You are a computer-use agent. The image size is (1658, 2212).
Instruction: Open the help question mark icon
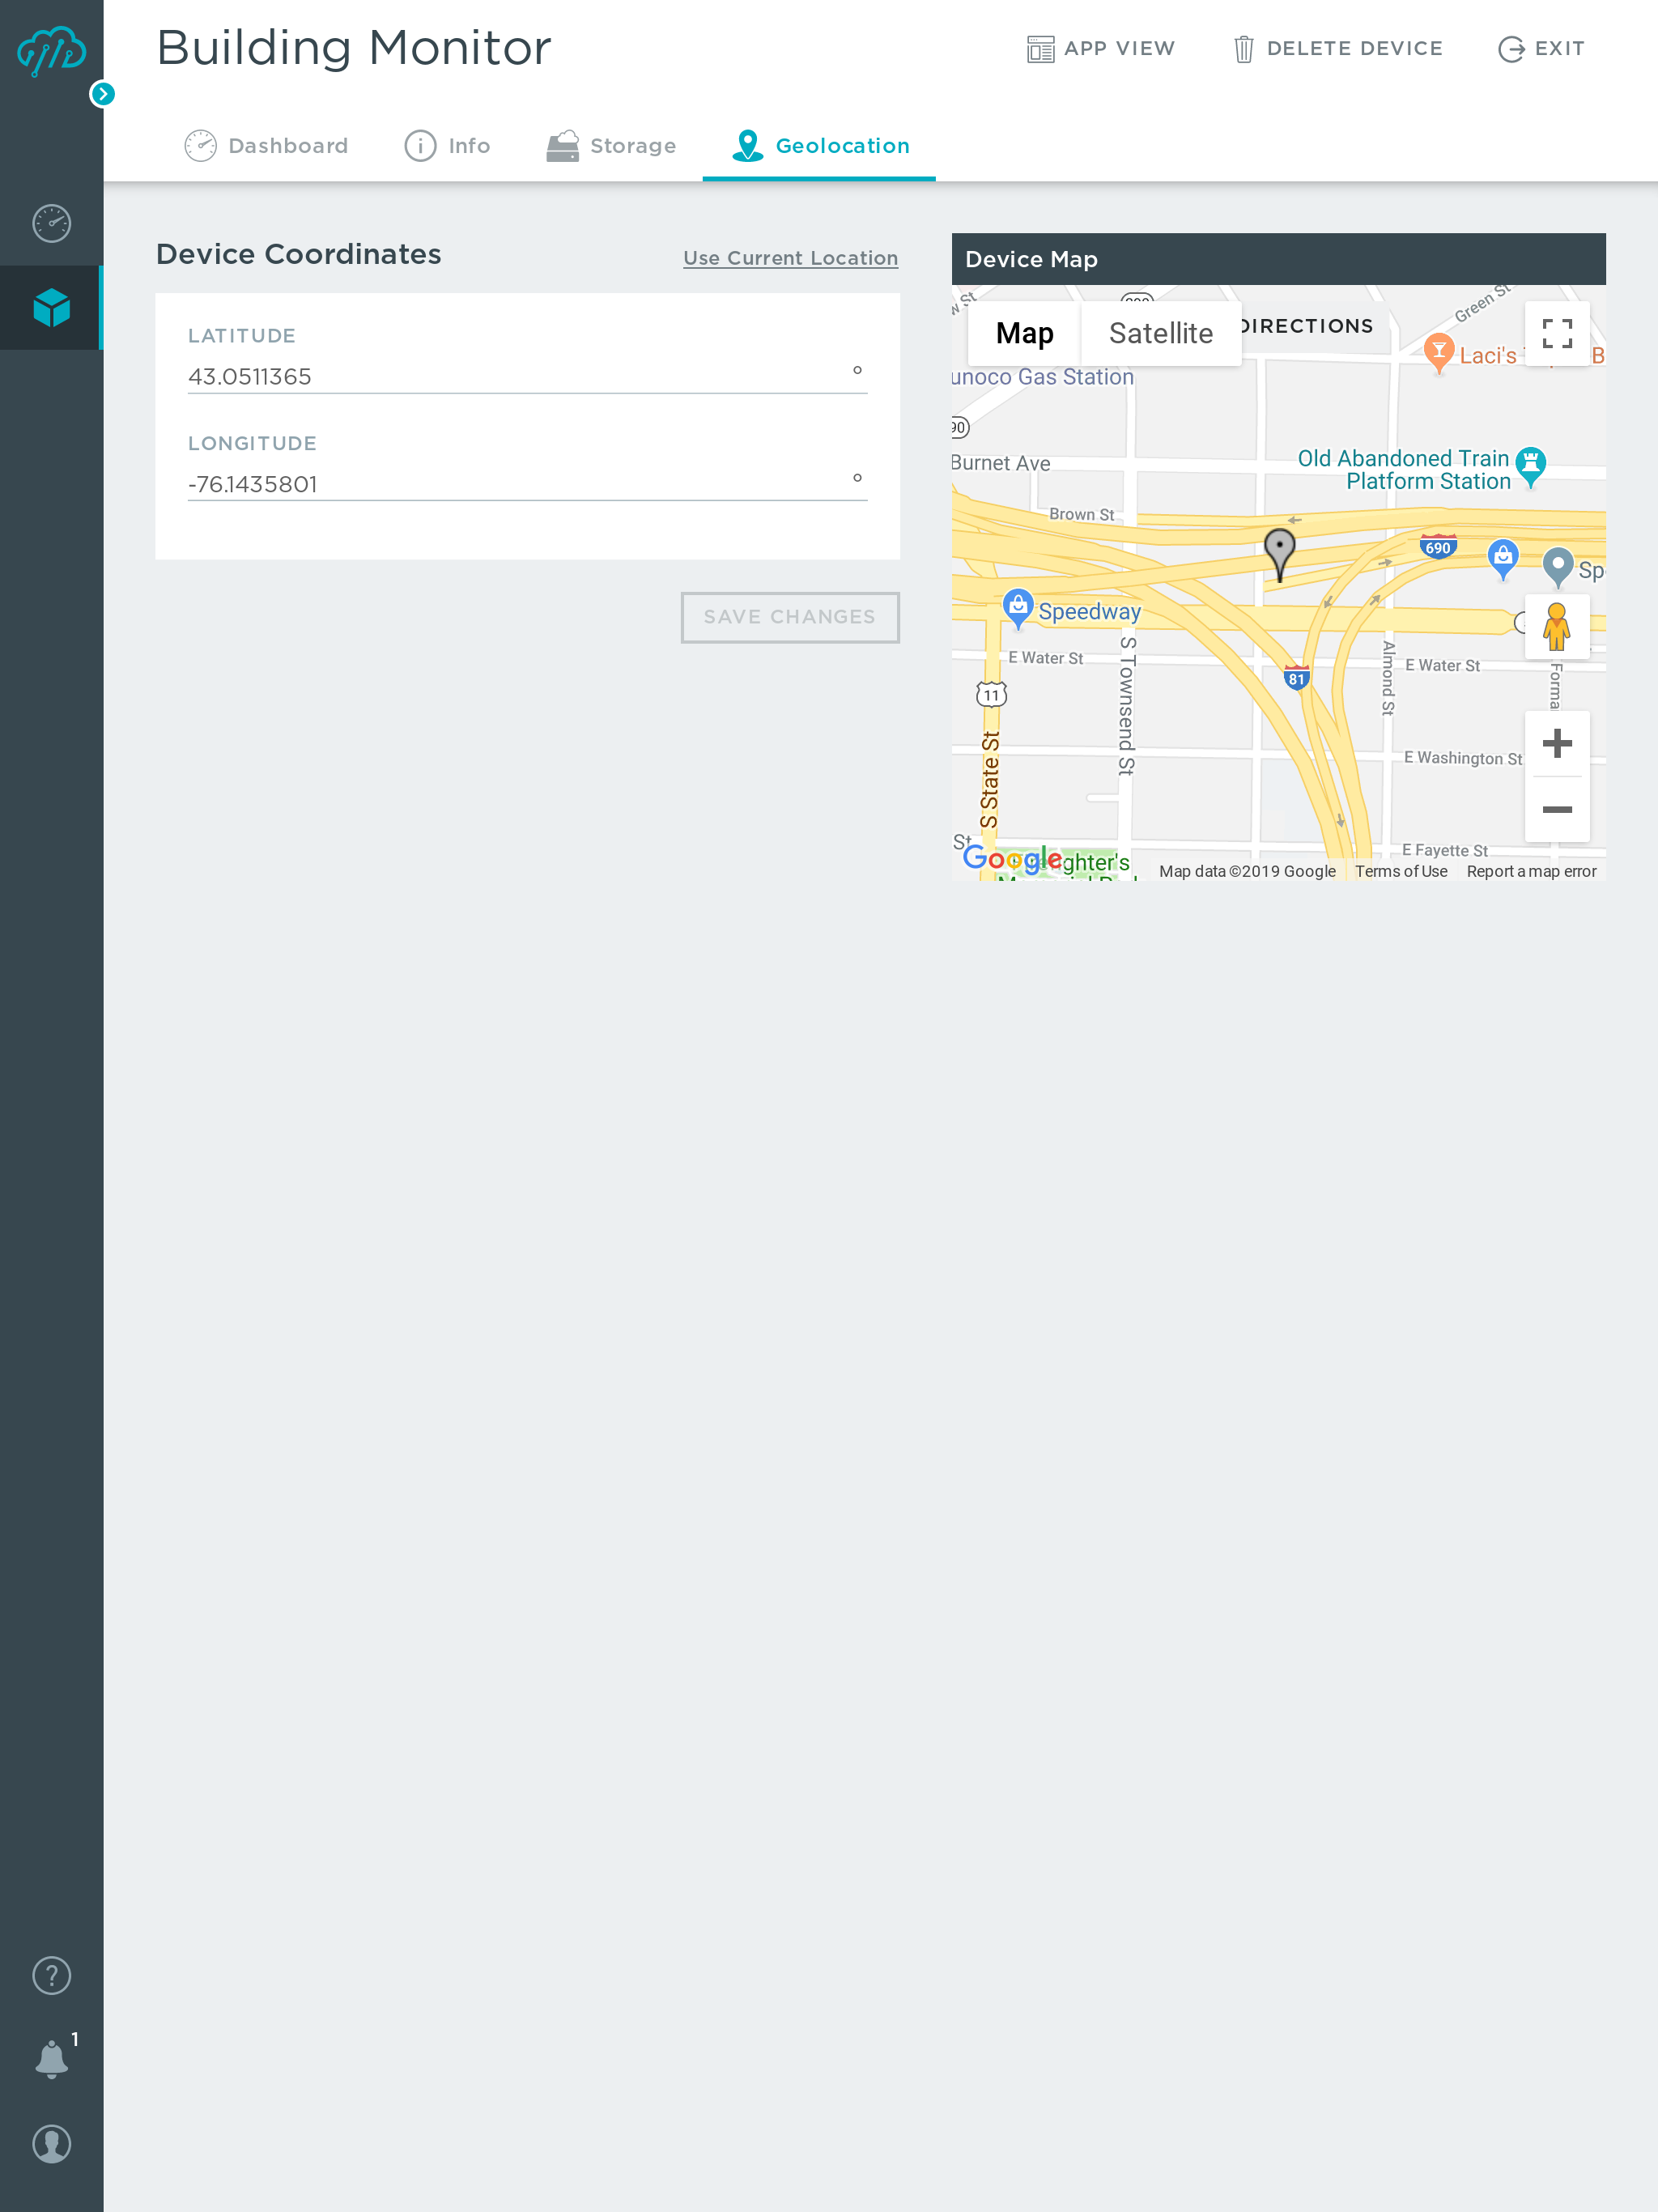tap(51, 1975)
